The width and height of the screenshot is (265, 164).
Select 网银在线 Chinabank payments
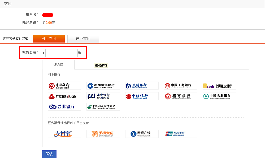tap(142, 134)
